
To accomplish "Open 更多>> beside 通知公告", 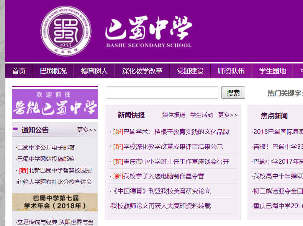I will point(87,130).
